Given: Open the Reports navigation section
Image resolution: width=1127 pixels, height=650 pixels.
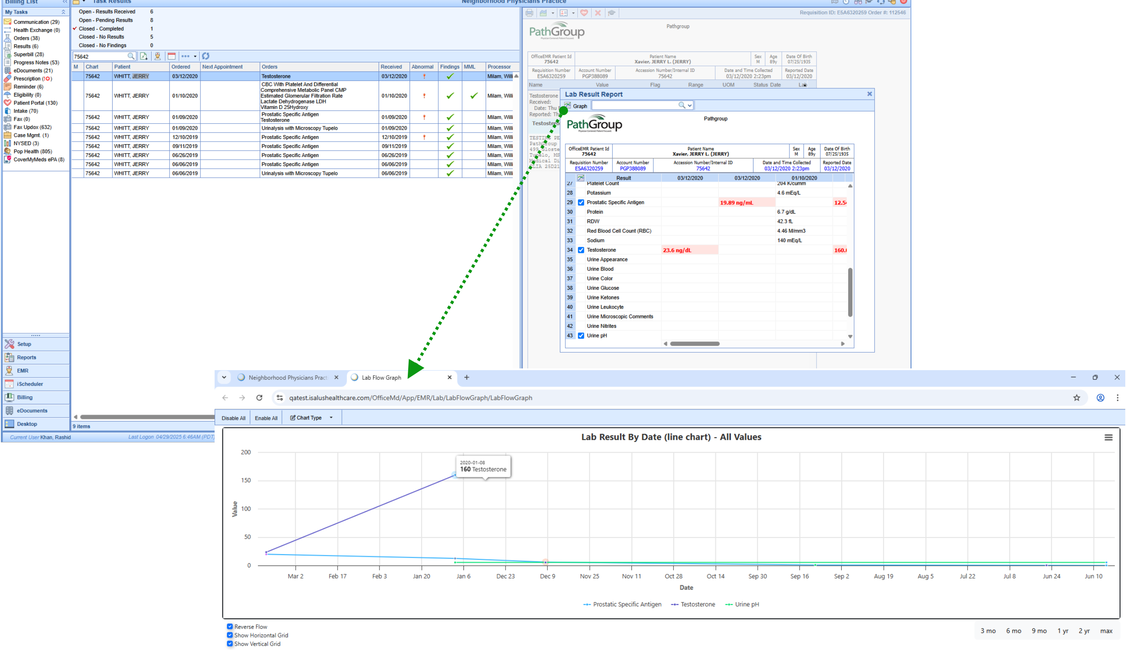Looking at the screenshot, I should tap(27, 358).
